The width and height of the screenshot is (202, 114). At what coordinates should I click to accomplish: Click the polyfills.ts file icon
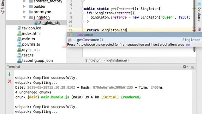click(x=19, y=44)
